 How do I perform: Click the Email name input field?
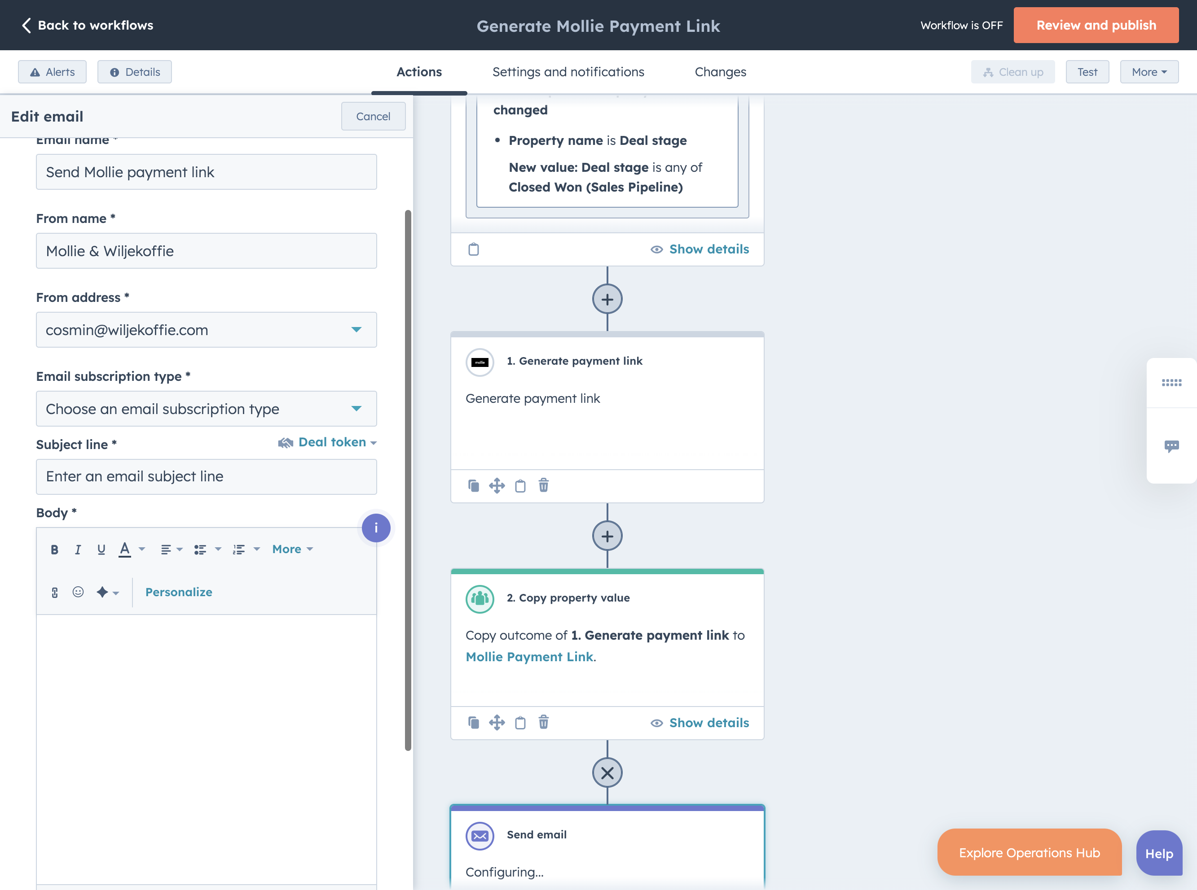(x=207, y=172)
